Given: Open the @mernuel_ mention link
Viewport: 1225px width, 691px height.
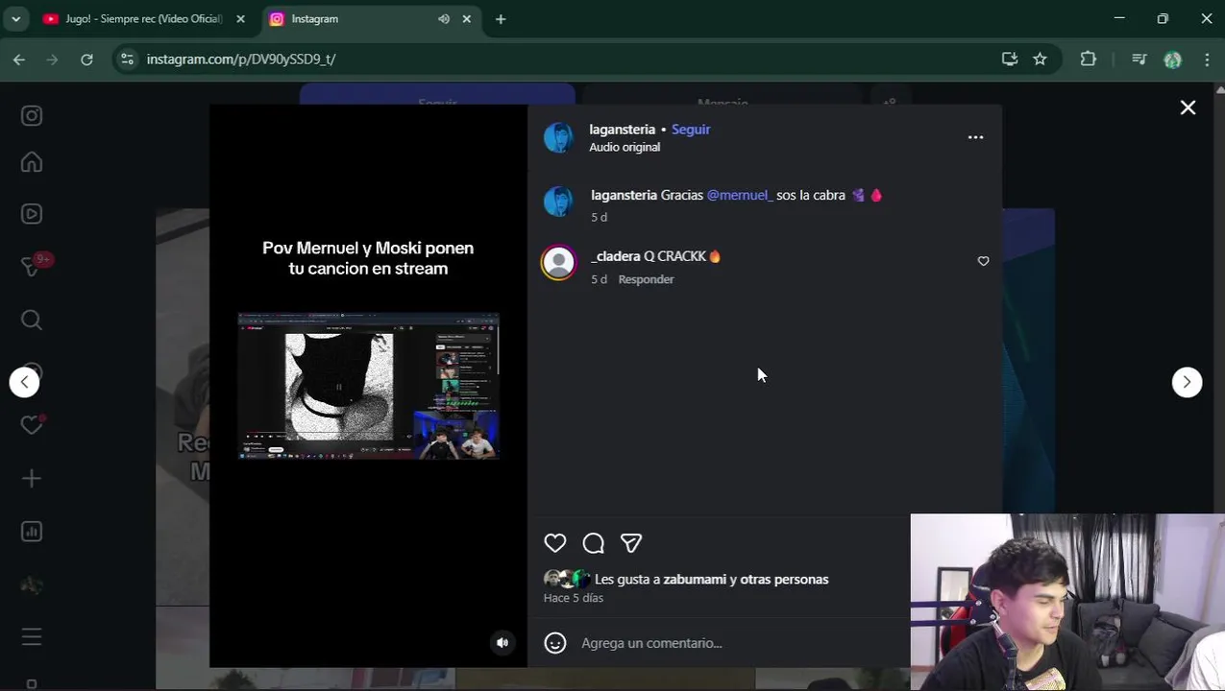Looking at the screenshot, I should pyautogui.click(x=740, y=195).
